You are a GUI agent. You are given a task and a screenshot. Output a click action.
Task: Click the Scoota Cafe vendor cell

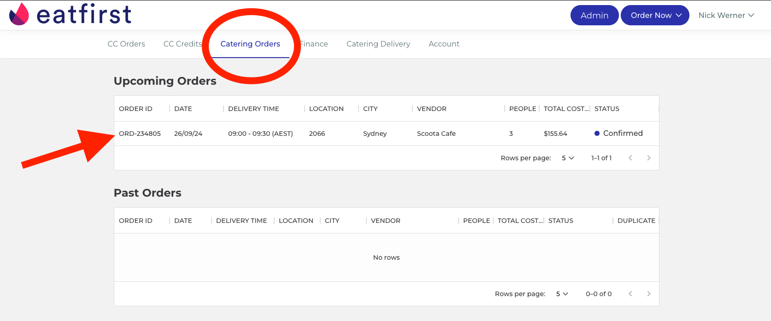pos(436,134)
